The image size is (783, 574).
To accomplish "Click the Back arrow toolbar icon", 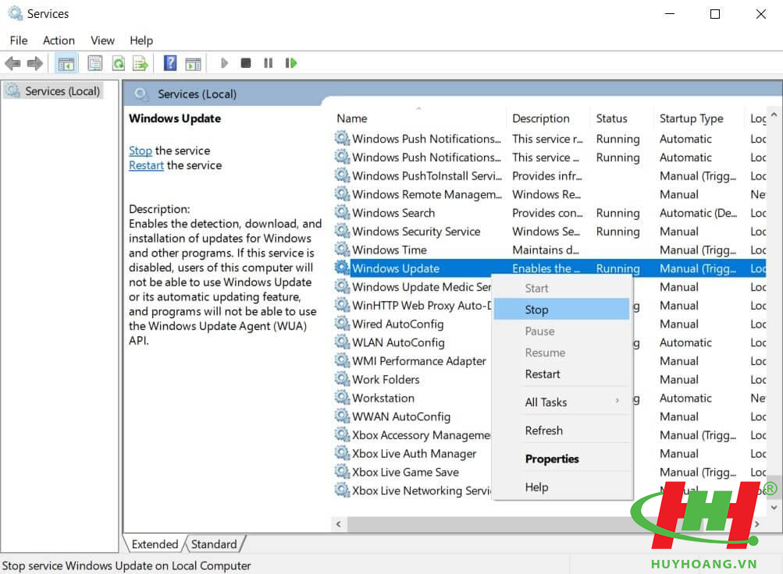I will click(x=12, y=63).
